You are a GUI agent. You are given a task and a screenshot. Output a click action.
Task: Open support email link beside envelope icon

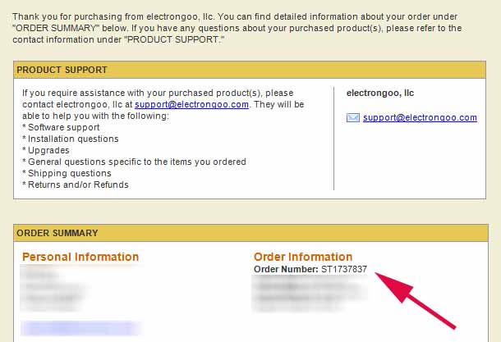click(420, 118)
